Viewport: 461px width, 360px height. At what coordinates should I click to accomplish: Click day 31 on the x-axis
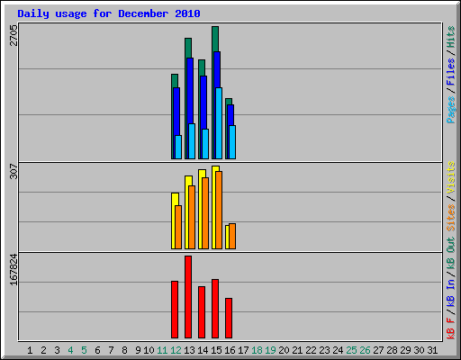[432, 350]
